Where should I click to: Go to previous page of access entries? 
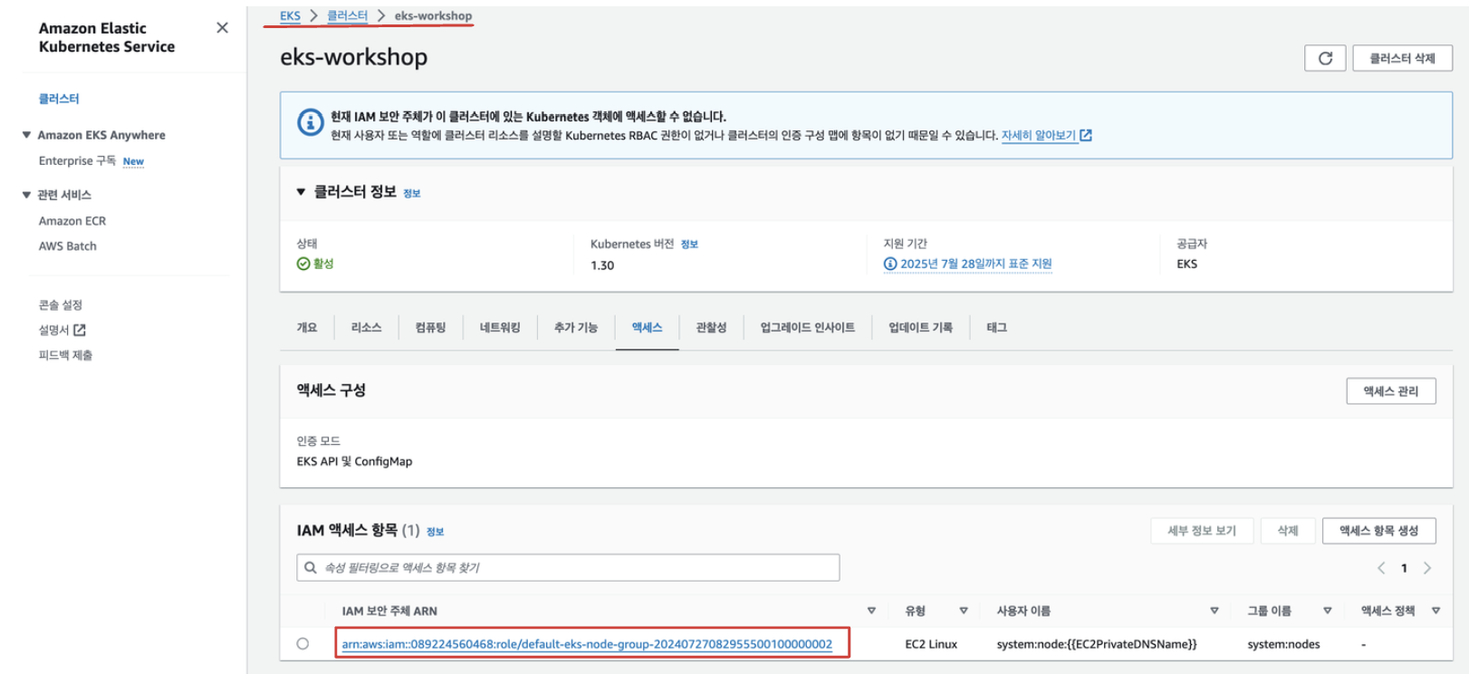point(1381,568)
